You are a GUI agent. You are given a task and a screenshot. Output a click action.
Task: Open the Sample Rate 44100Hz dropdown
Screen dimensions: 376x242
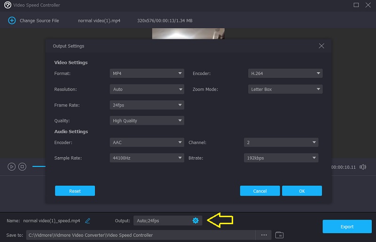(147, 158)
